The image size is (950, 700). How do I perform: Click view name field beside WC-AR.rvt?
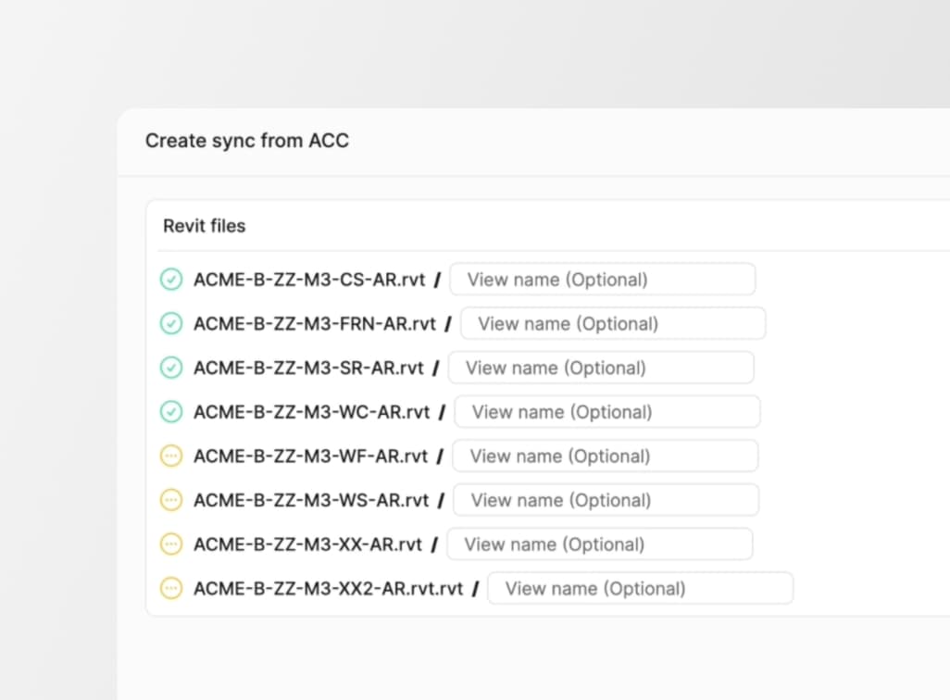[x=607, y=412]
